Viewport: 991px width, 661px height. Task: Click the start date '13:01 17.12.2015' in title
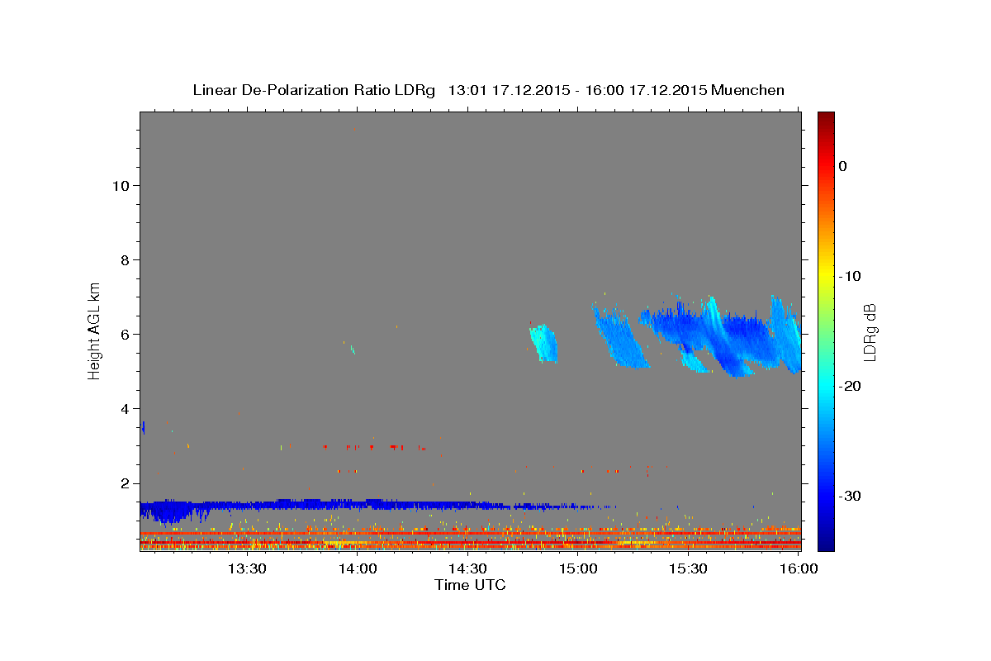(x=508, y=90)
